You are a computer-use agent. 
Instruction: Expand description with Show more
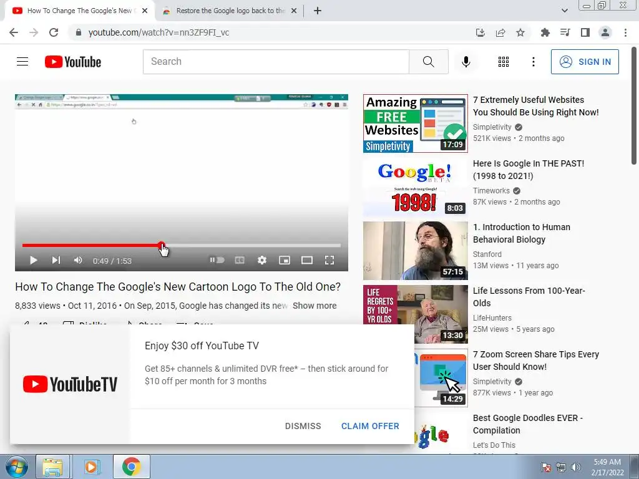click(x=315, y=306)
